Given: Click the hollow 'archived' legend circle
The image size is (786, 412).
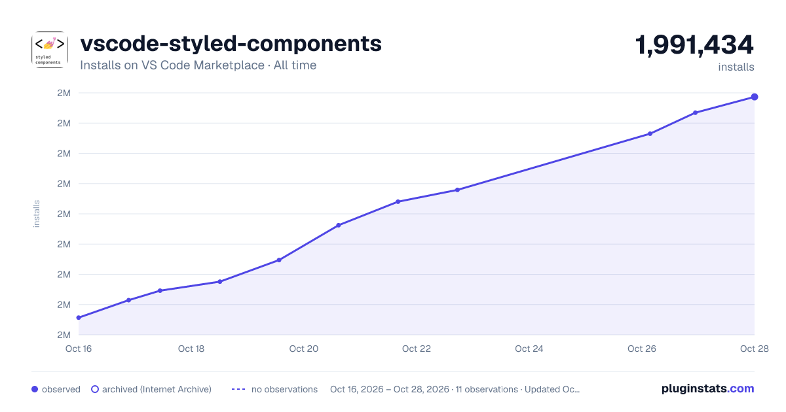Looking at the screenshot, I should pos(95,389).
